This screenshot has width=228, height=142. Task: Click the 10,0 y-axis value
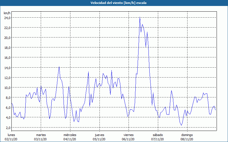point(7,88)
